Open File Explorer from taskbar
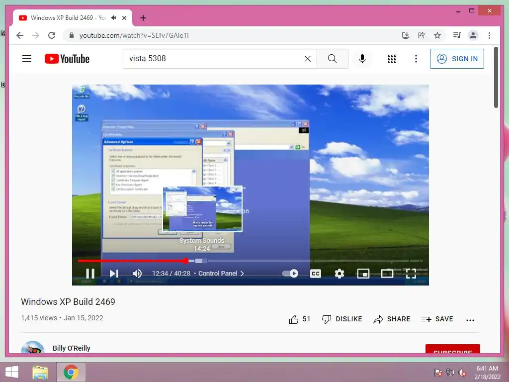 coord(40,372)
